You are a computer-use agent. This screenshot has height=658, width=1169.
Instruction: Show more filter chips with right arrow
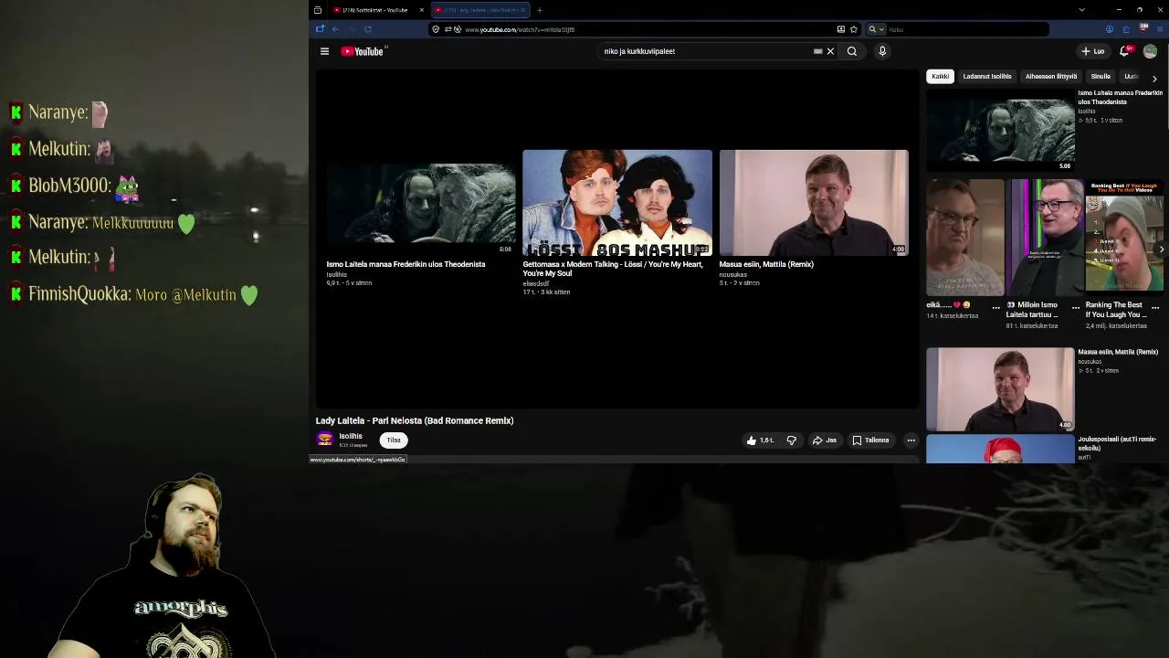tap(1154, 78)
